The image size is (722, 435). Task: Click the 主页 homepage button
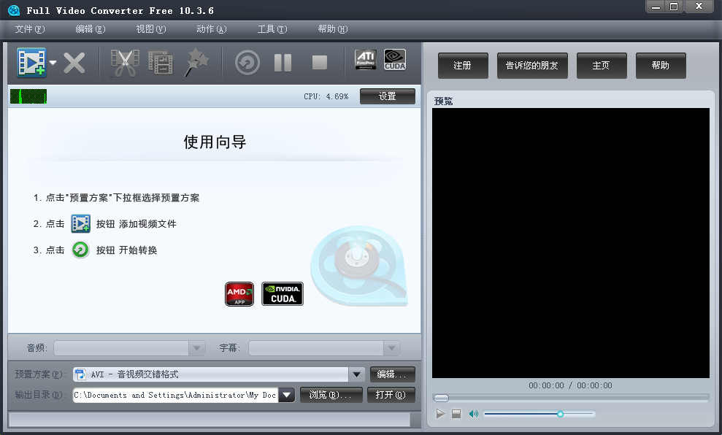coord(602,66)
